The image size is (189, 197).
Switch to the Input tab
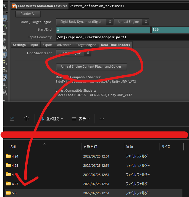[x=34, y=45]
